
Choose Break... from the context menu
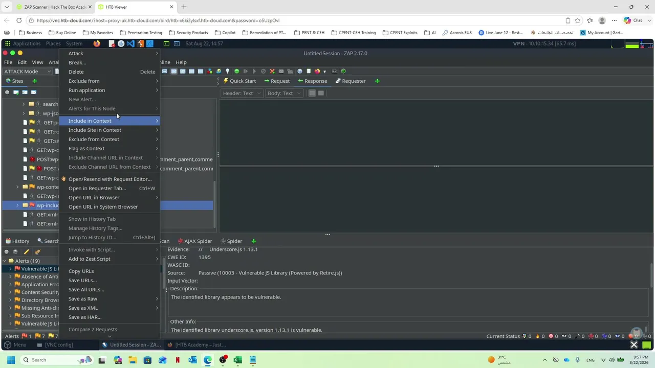click(110, 62)
